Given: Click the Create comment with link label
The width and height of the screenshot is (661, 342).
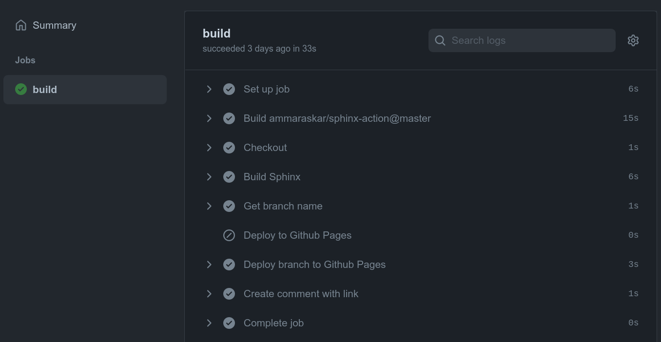Looking at the screenshot, I should coord(301,294).
